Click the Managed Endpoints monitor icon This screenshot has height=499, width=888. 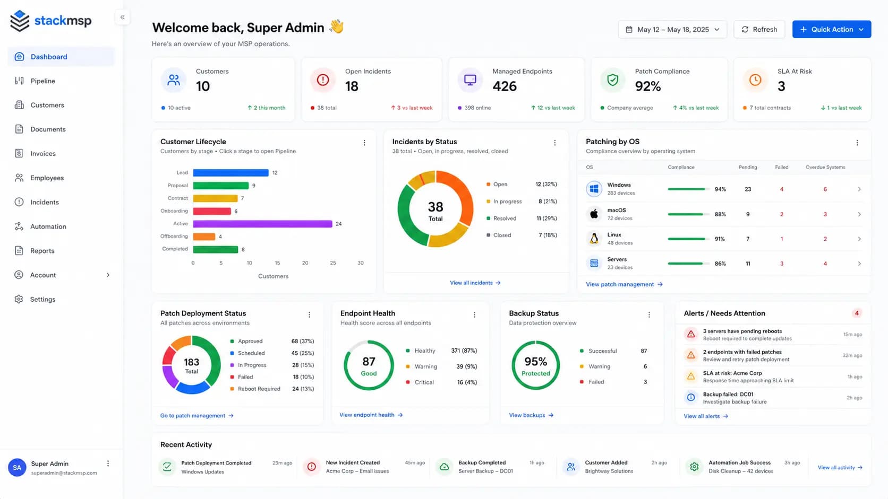tap(470, 80)
